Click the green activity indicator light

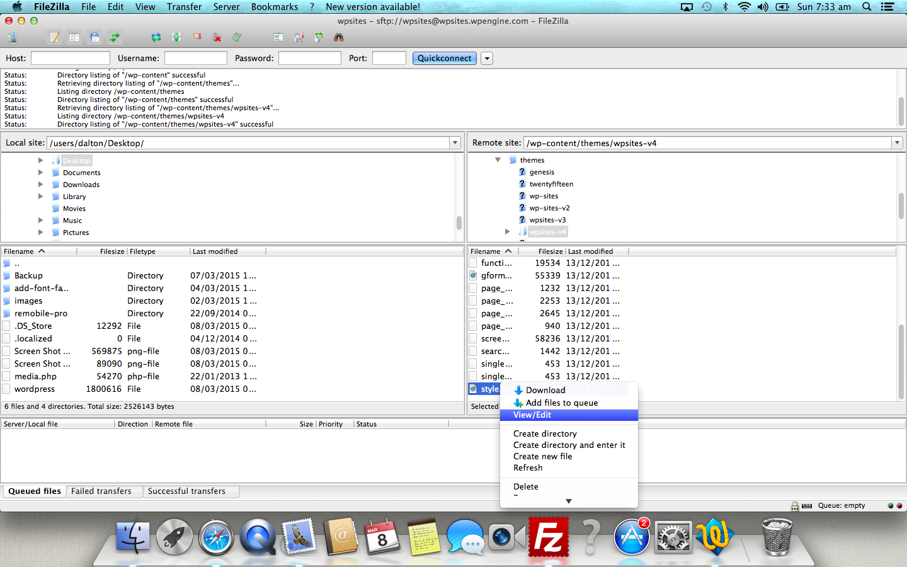[891, 506]
